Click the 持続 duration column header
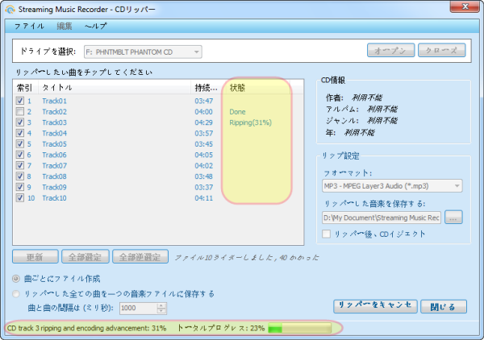This screenshot has width=484, height=340. 207,88
